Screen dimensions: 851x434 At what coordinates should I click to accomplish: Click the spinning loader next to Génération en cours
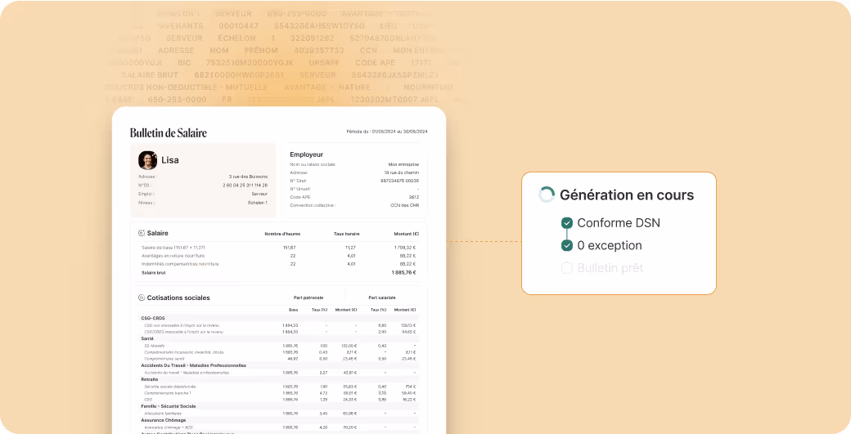click(x=546, y=195)
